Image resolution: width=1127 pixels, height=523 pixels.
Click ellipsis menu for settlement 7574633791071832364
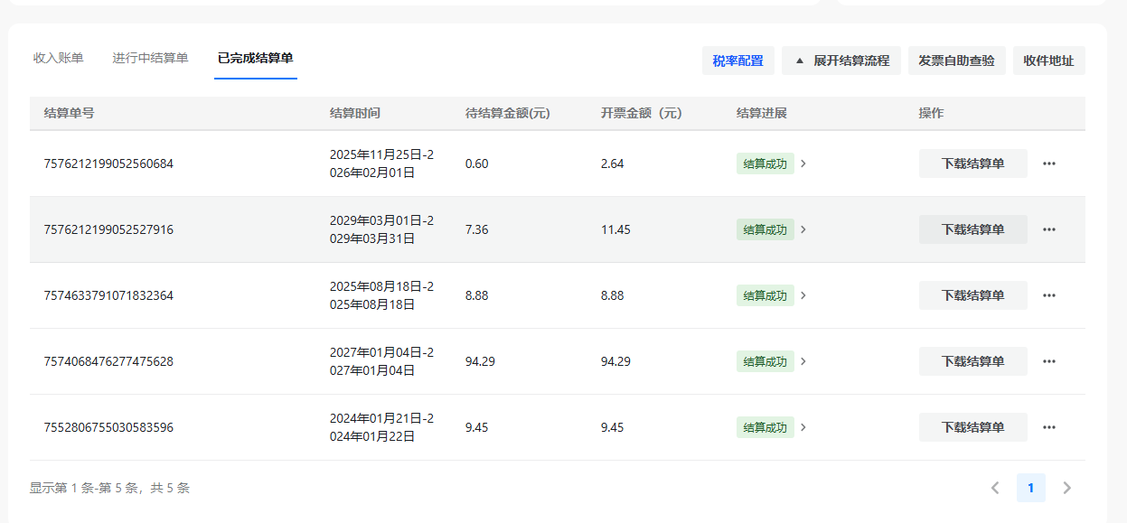tap(1048, 295)
